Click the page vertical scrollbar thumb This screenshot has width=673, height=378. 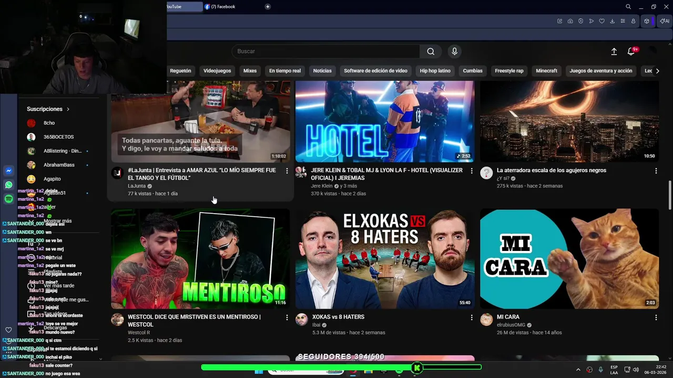tap(670, 195)
